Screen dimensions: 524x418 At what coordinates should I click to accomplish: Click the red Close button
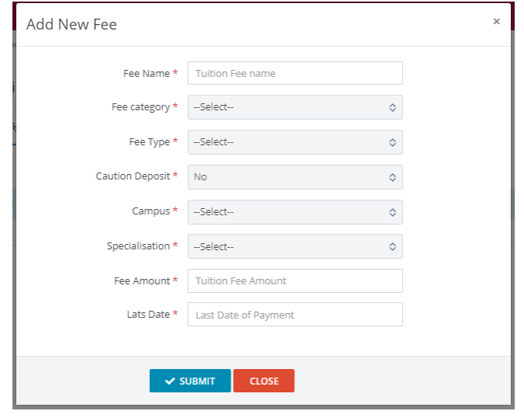[264, 381]
